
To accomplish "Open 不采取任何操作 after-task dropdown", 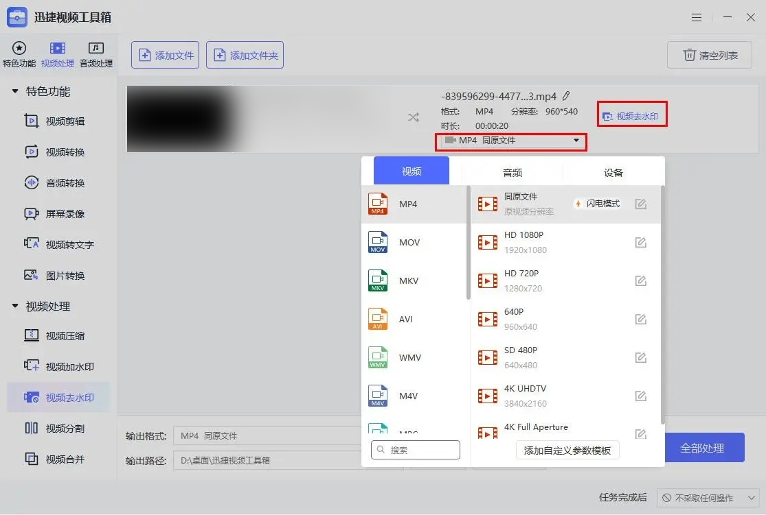I will 708,498.
